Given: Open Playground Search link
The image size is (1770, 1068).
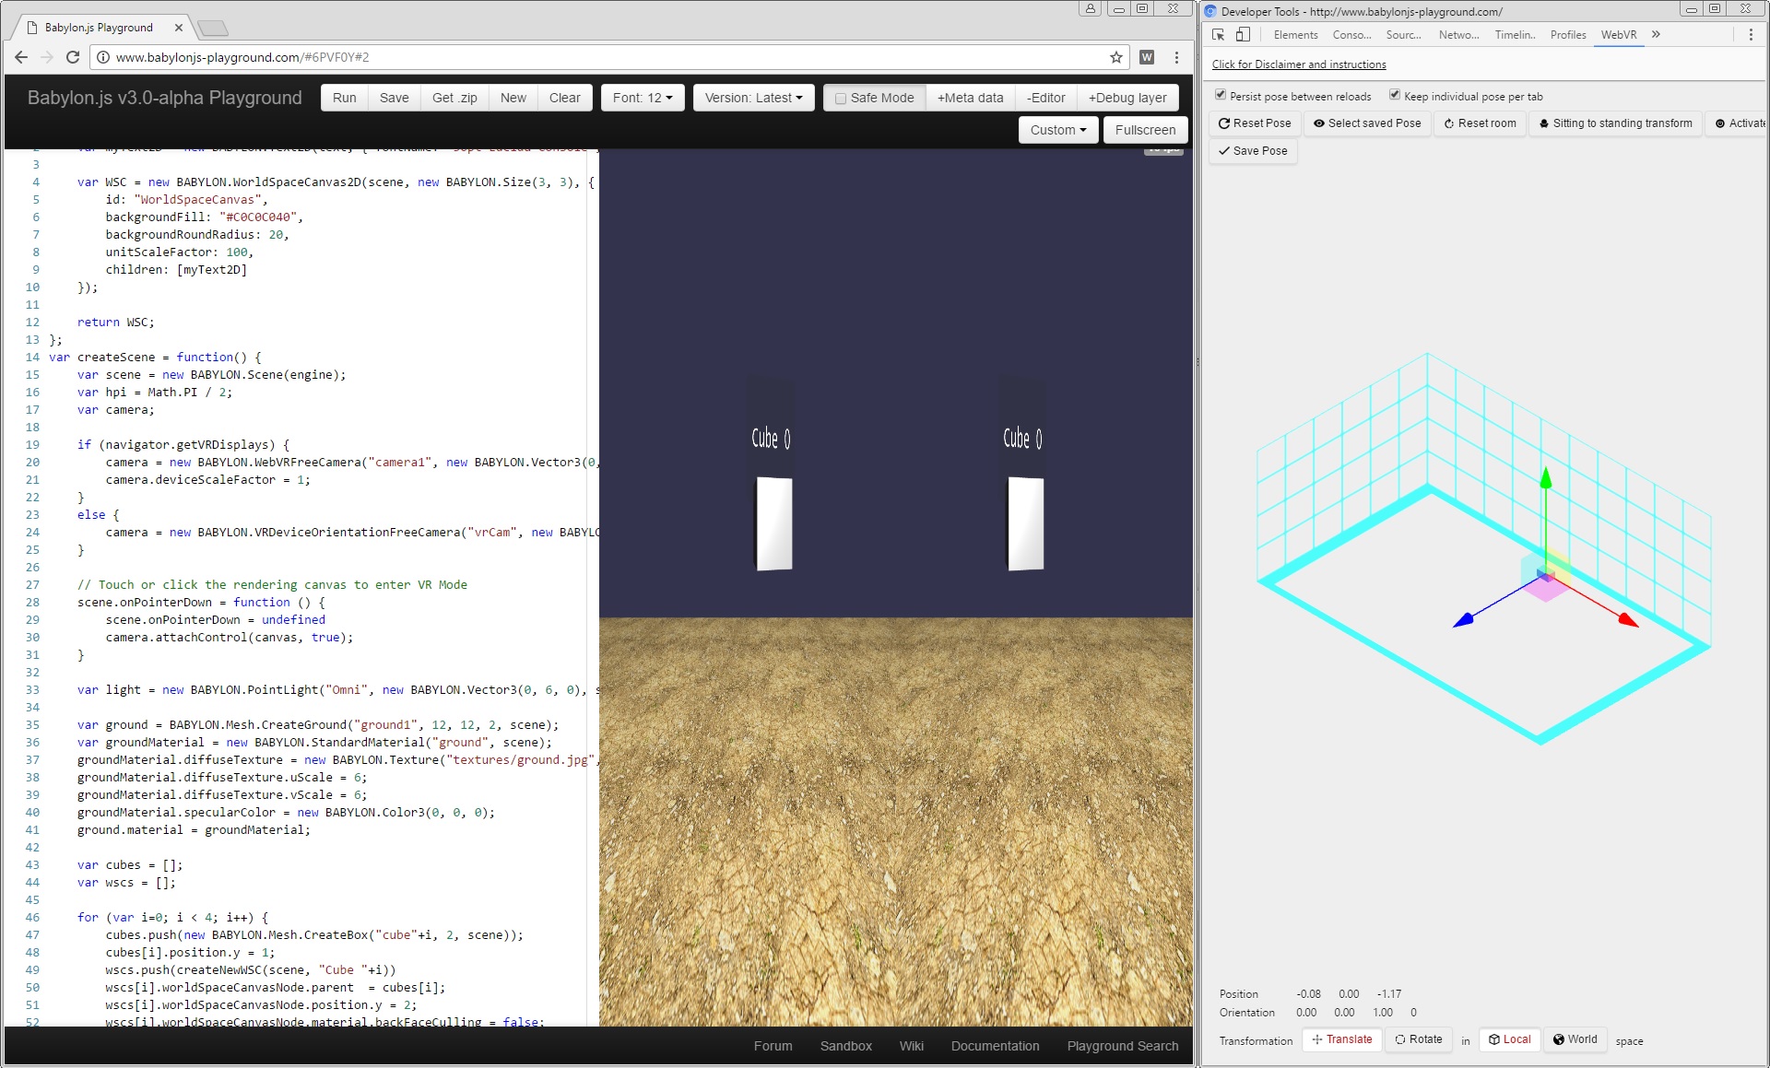Looking at the screenshot, I should click(x=1122, y=1046).
